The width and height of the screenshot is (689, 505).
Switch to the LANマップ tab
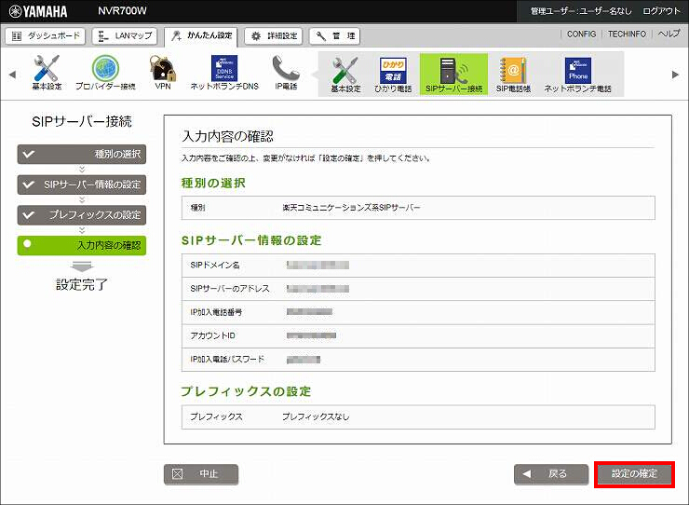126,36
